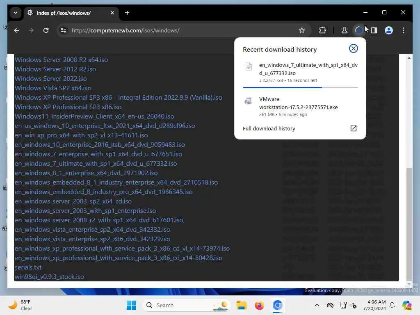420x315 pixels.
Task: Open the Extensions puzzle icon
Action: [x=322, y=30]
